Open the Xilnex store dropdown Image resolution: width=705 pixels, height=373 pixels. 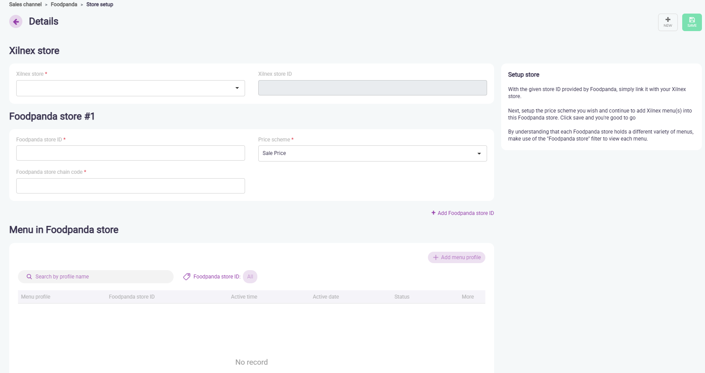pyautogui.click(x=237, y=88)
